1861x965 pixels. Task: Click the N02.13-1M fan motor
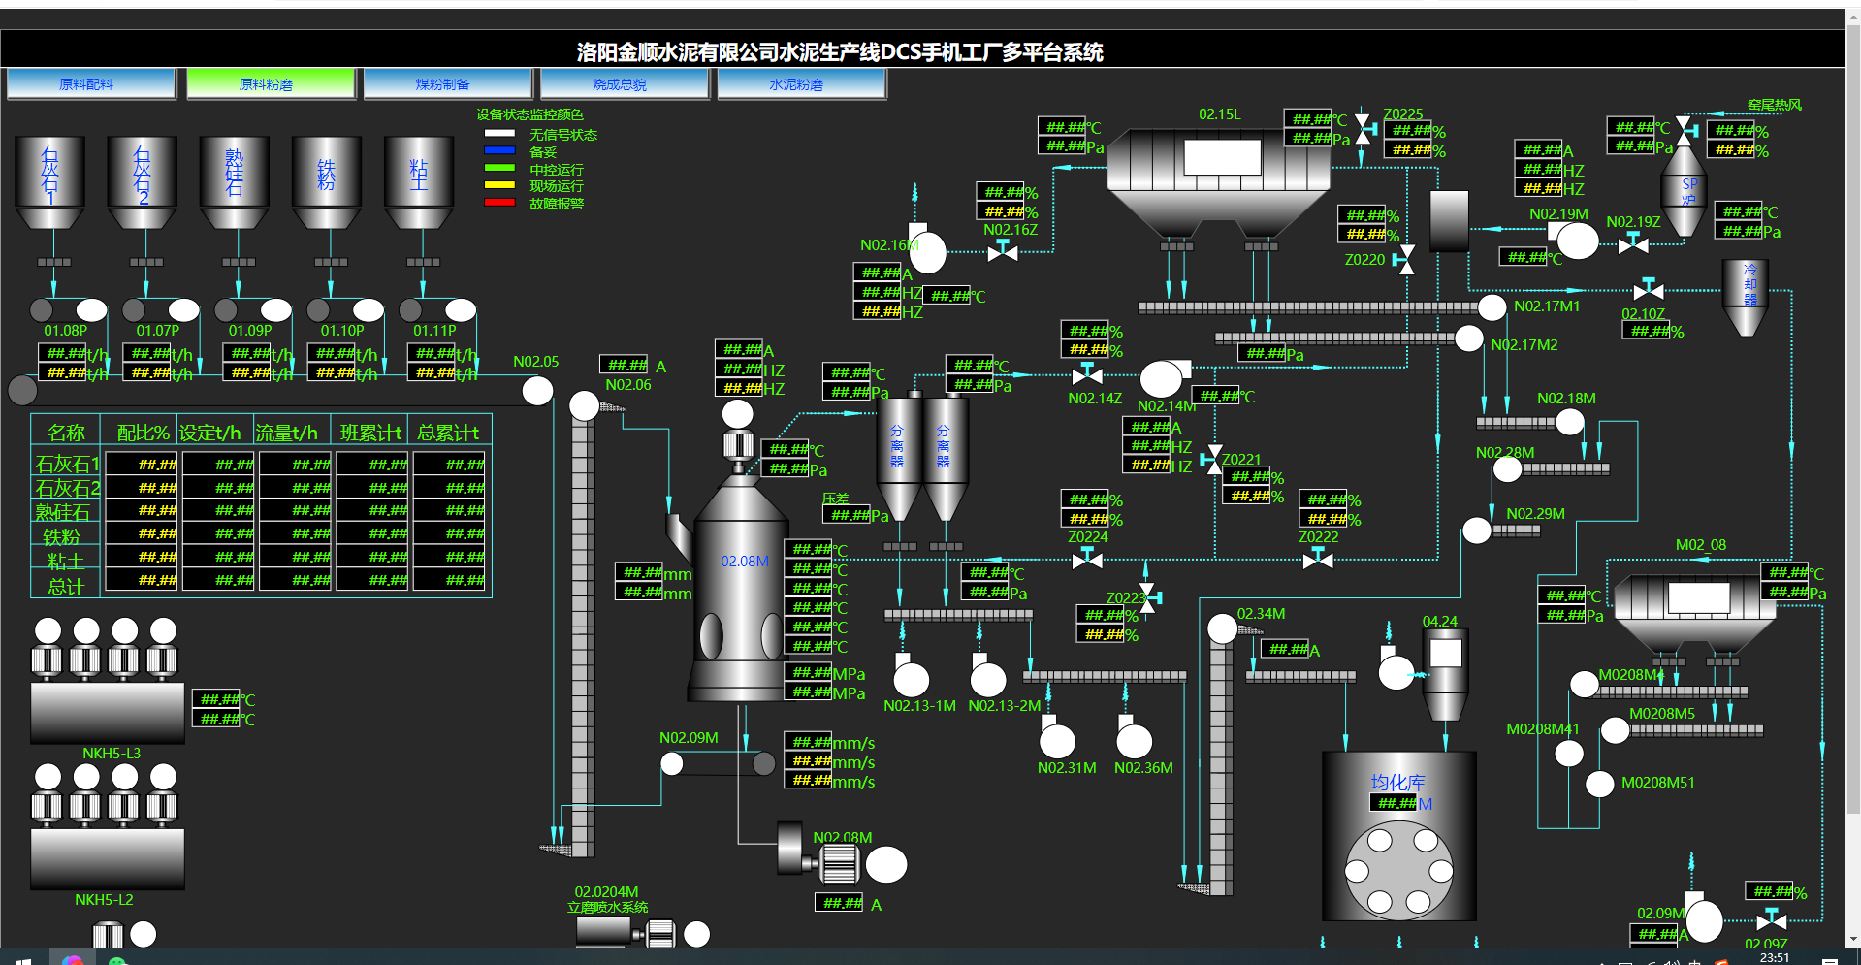911,678
